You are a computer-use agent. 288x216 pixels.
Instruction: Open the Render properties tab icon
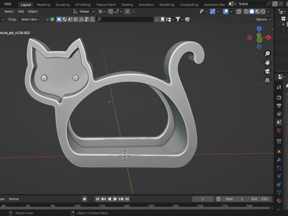(x=279, y=97)
